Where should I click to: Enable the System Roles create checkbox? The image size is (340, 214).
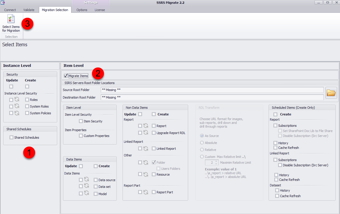[x=27, y=106]
